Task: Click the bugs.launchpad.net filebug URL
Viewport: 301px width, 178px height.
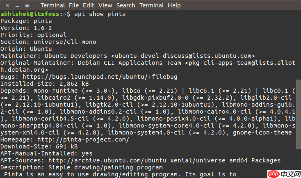Action: pyautogui.click(x=100, y=77)
